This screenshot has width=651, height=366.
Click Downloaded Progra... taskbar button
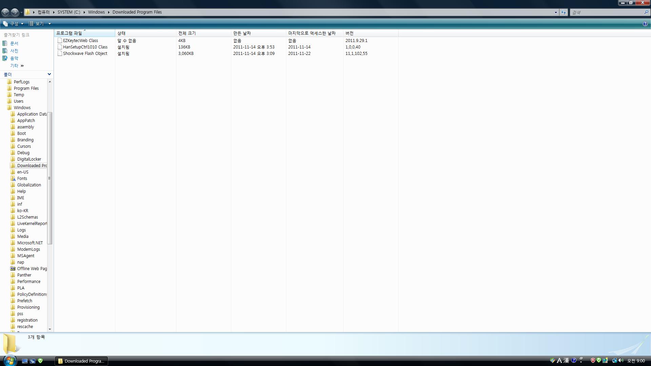point(81,361)
